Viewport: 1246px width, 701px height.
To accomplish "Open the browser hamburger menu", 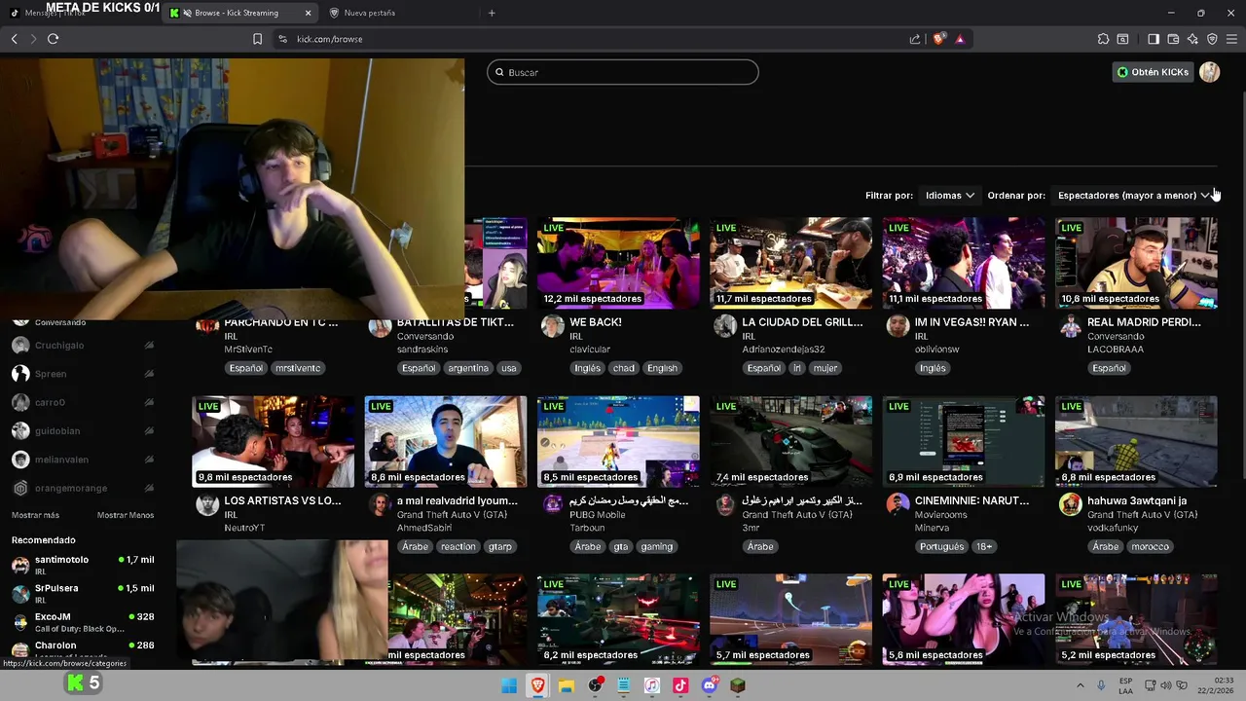I will pyautogui.click(x=1232, y=39).
